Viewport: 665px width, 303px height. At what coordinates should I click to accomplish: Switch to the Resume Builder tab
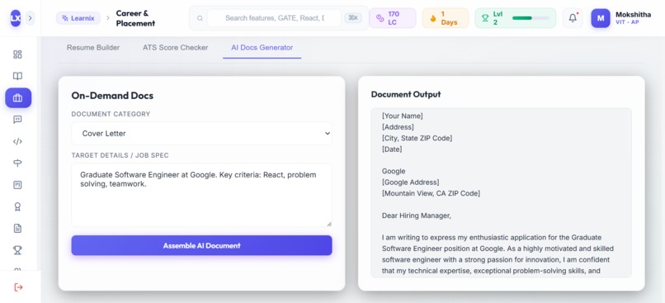tap(93, 48)
